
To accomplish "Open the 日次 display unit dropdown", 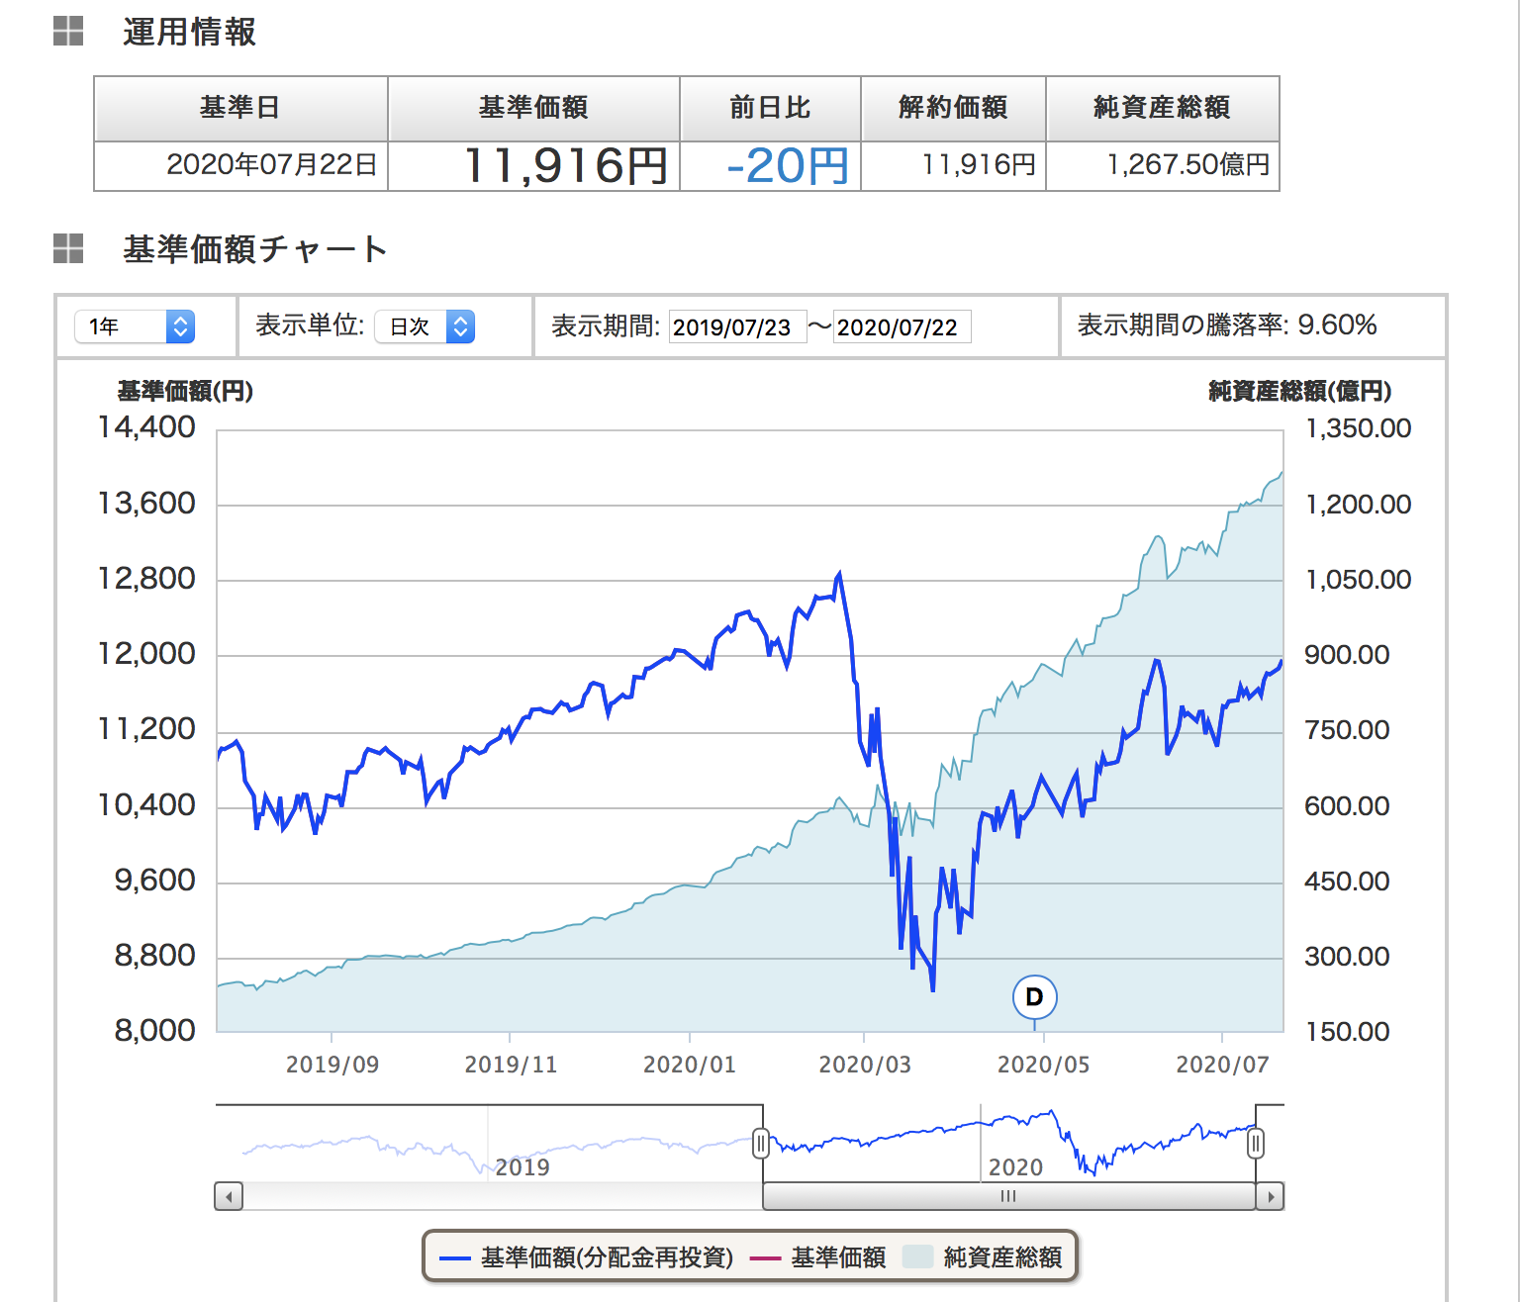I will coord(425,326).
